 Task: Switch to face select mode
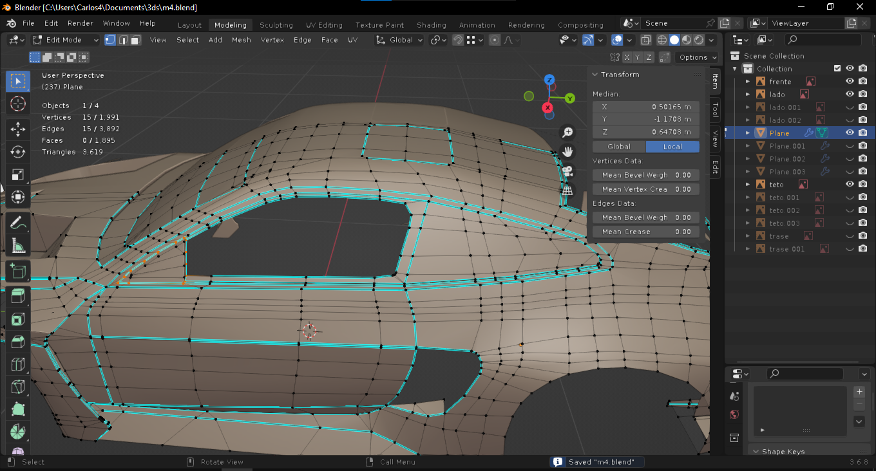135,40
